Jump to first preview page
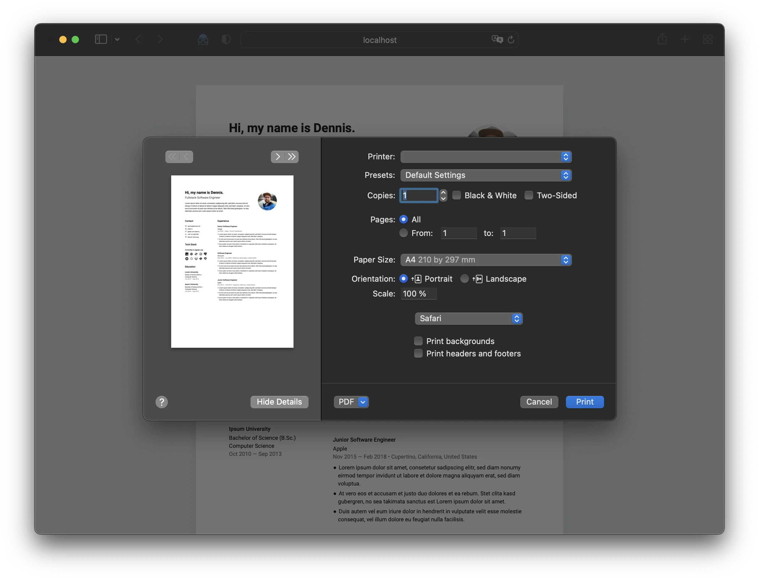The height and width of the screenshot is (580, 759). coord(172,157)
